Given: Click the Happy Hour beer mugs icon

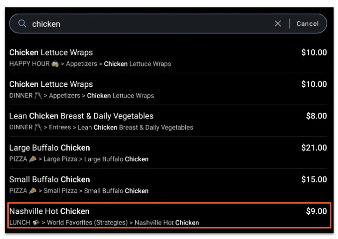Looking at the screenshot, I should coord(55,64).
